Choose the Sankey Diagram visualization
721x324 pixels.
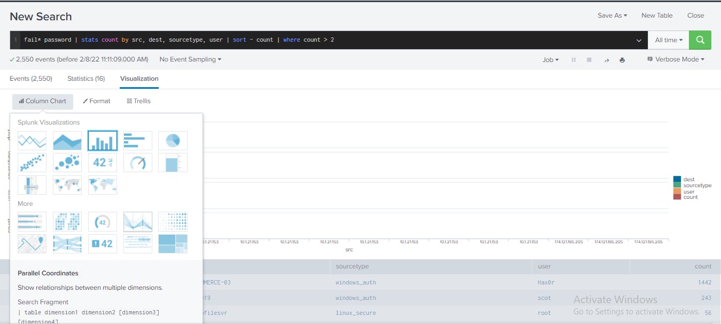click(67, 244)
